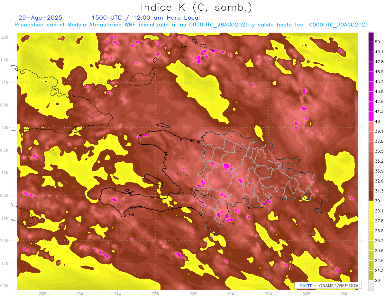The image size is (386, 298).
Task: Click the 71W longitude label
Action: coord(231,293)
